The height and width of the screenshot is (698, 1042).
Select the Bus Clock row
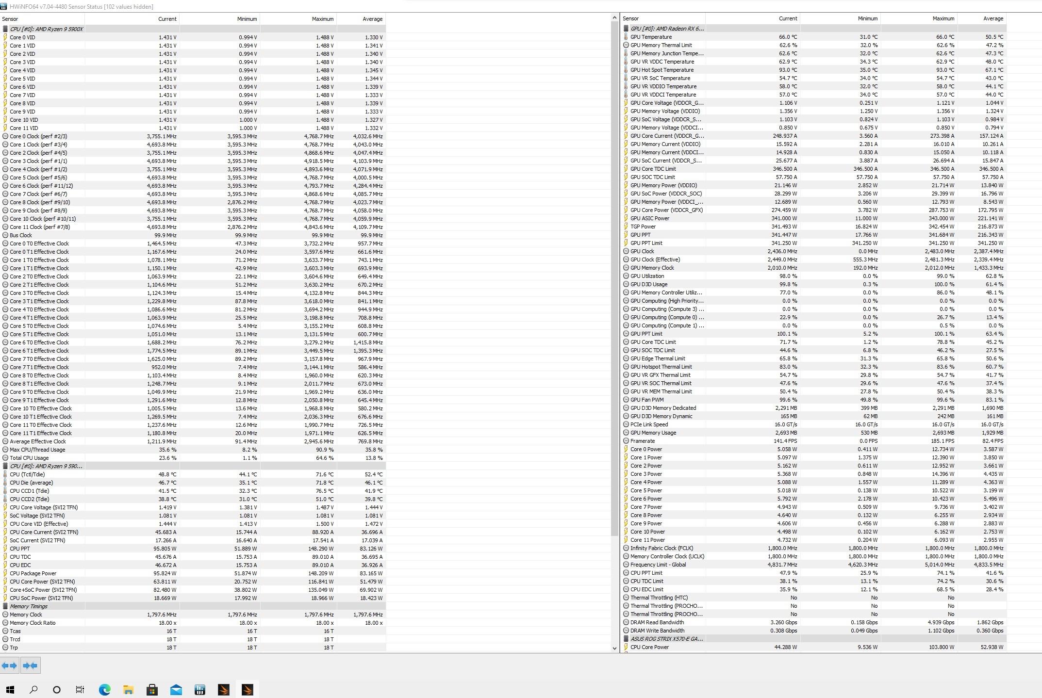[193, 235]
